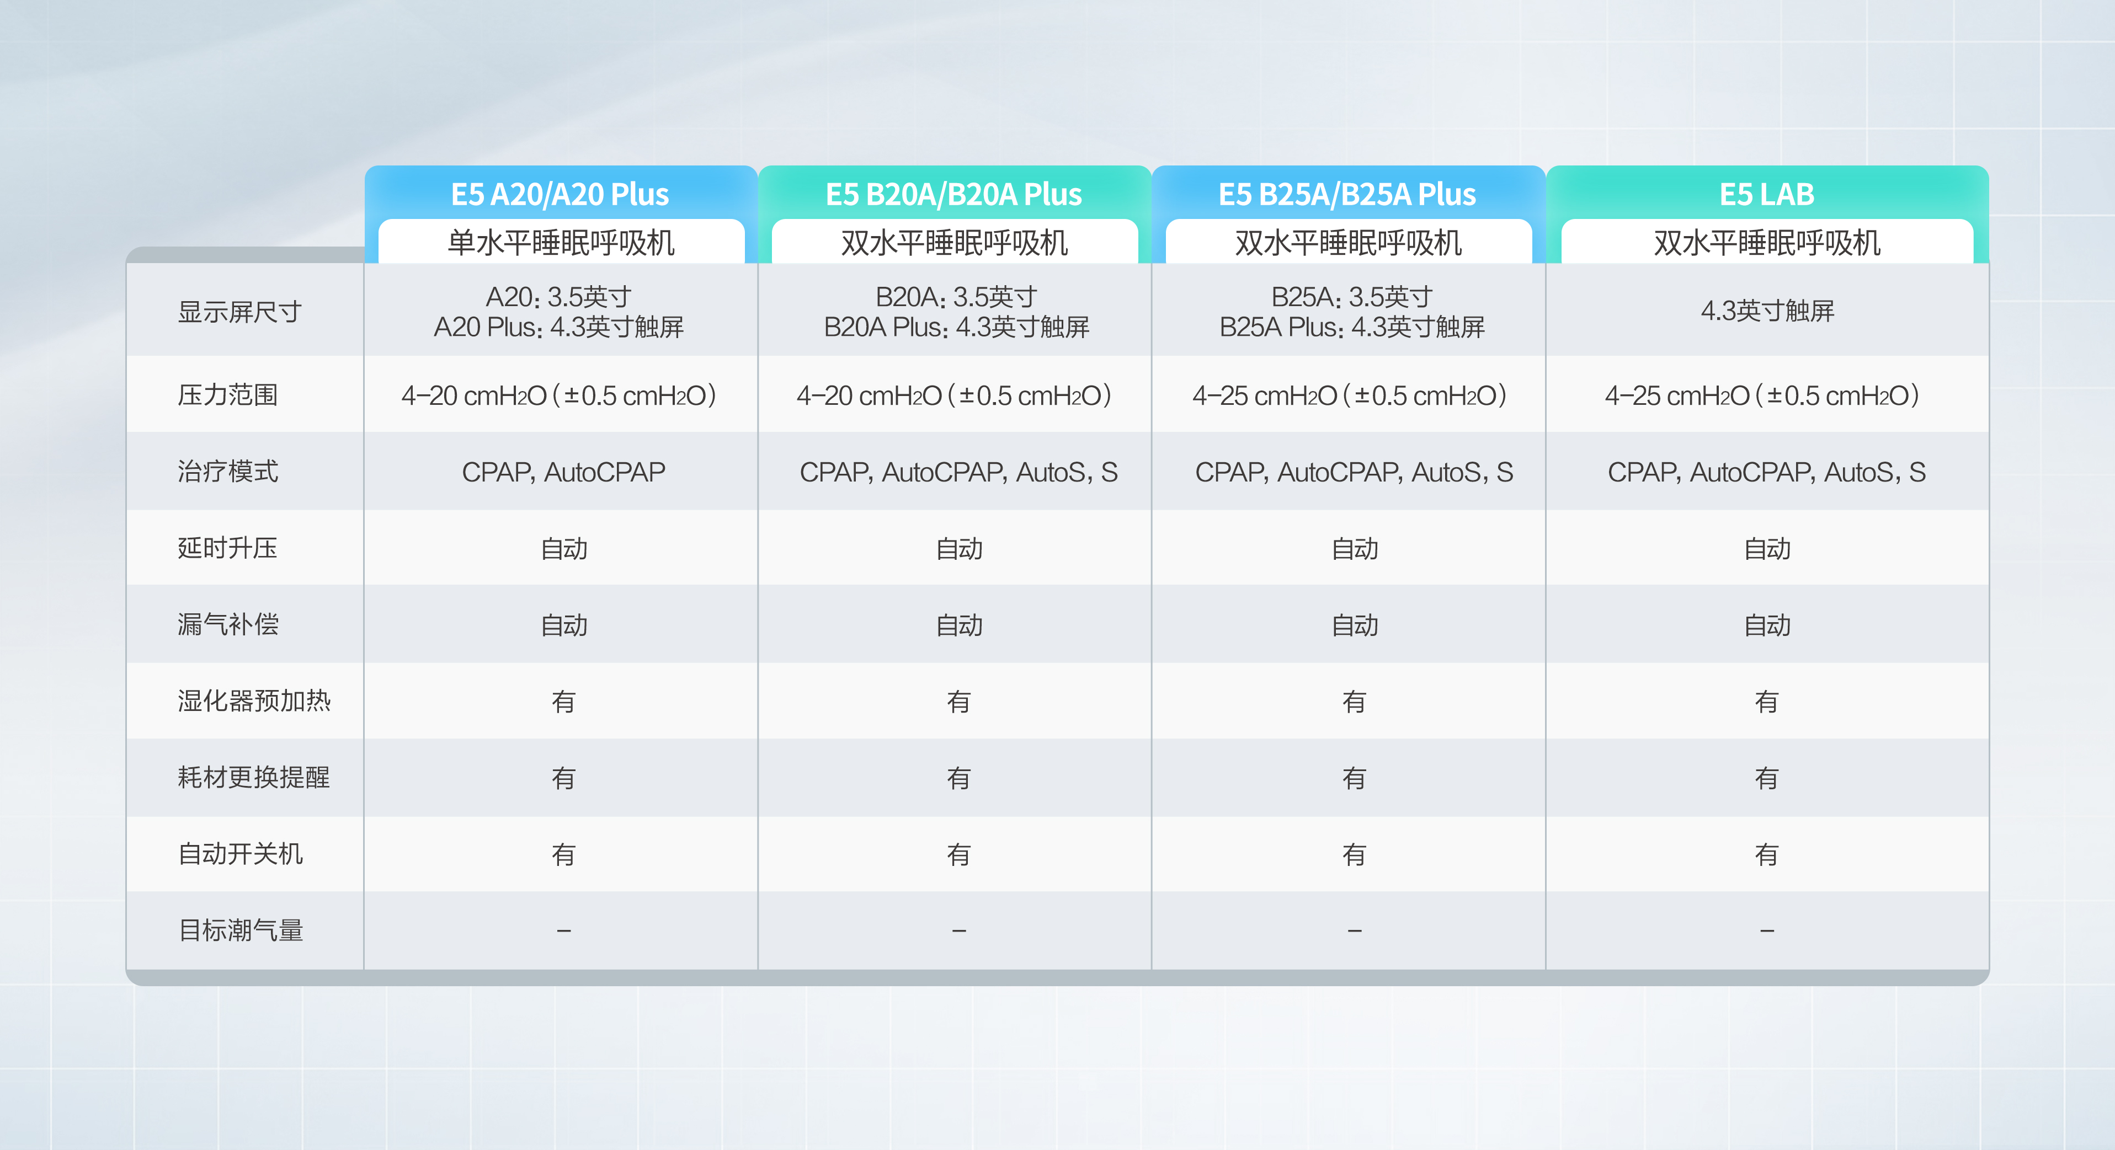Click the A20 Plus: 4.3英寸触屏 text

[558, 328]
